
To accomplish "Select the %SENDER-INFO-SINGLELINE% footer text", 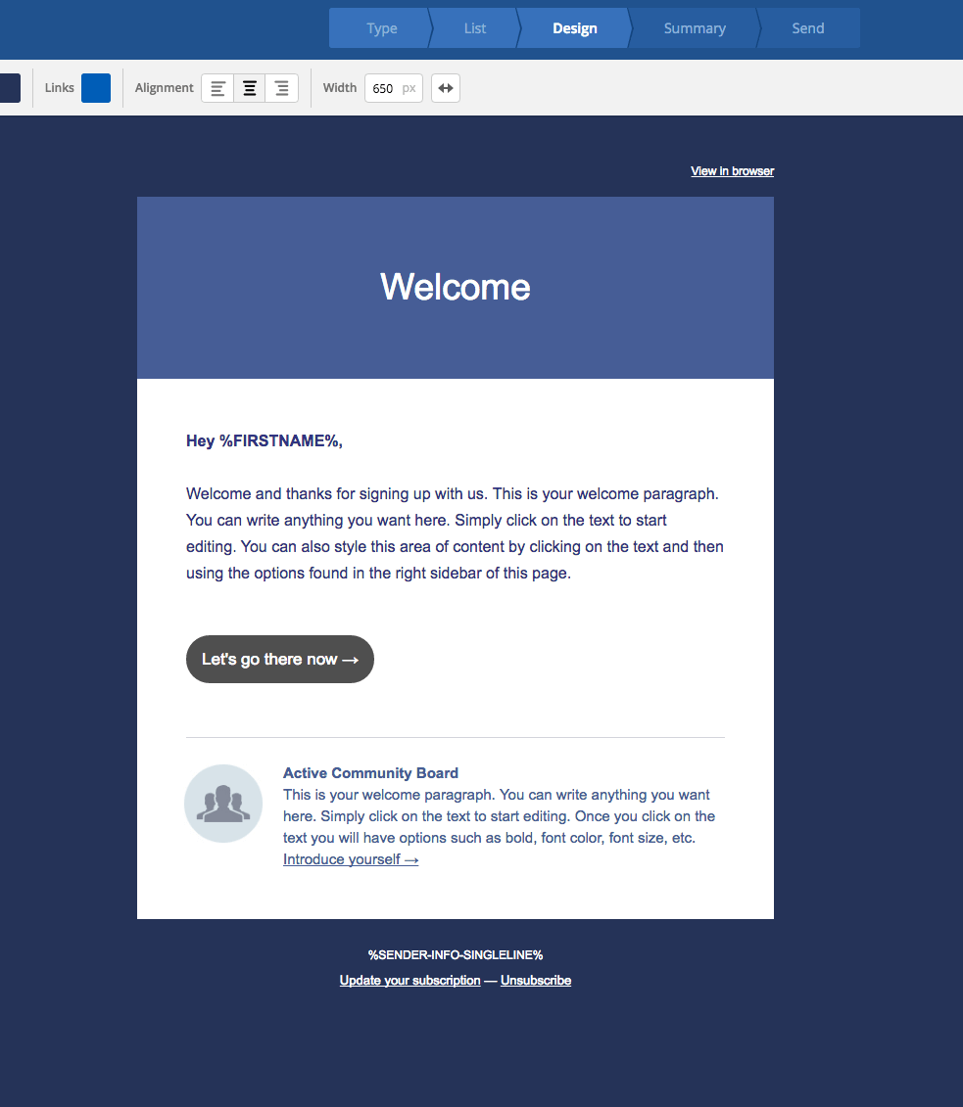I will (x=455, y=955).
